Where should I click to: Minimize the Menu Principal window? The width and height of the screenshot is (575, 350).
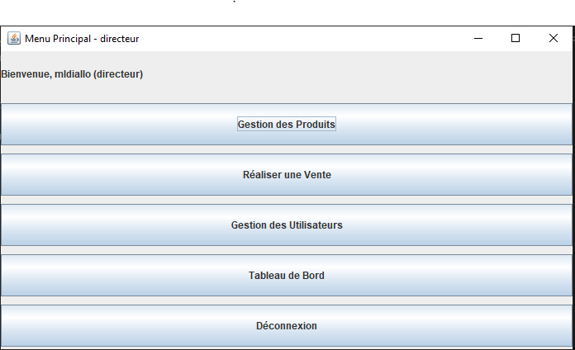[x=478, y=38]
